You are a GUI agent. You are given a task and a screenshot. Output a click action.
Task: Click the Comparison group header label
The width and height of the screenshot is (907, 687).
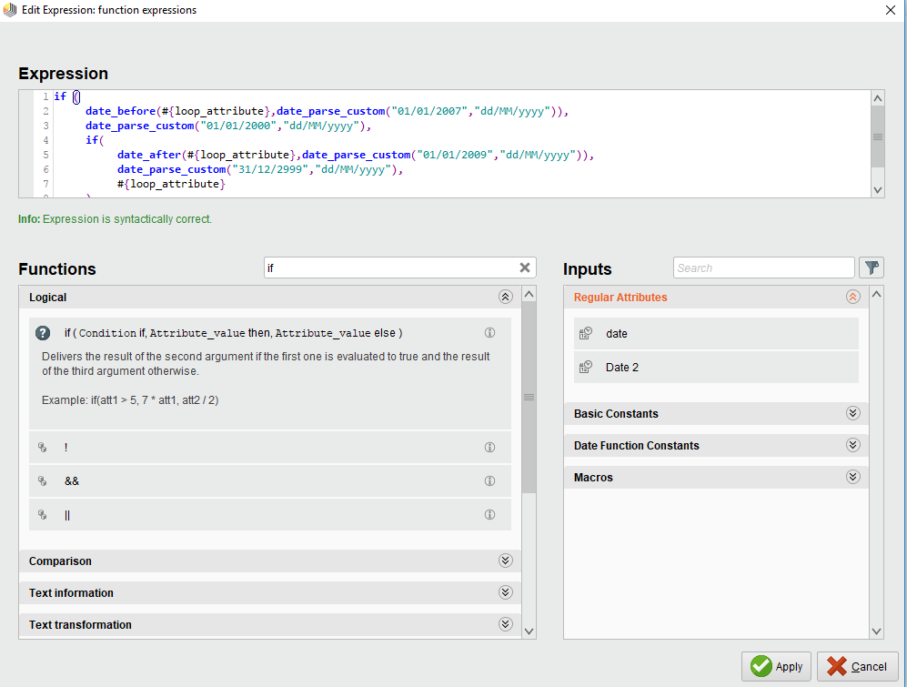60,561
